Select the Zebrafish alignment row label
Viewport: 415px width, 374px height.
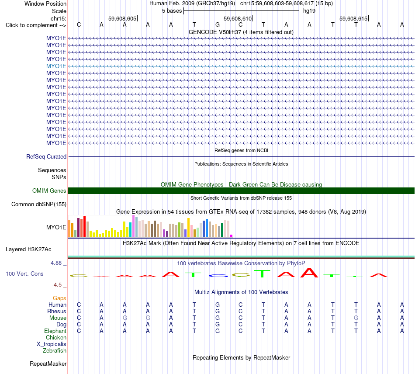point(55,350)
